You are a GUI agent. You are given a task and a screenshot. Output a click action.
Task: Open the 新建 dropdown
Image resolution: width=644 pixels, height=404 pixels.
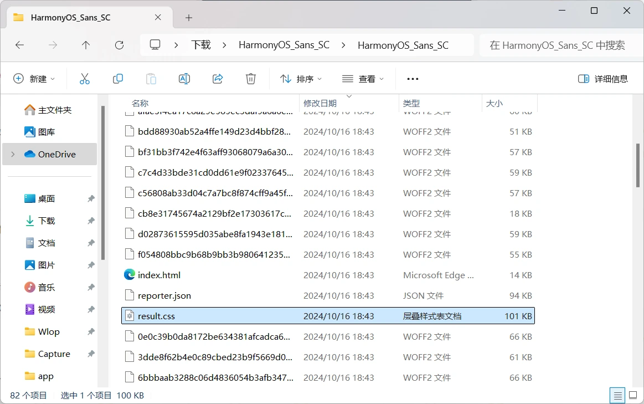click(34, 79)
